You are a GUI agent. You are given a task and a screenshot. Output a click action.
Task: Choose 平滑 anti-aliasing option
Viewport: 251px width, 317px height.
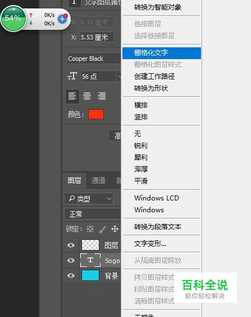point(141,181)
